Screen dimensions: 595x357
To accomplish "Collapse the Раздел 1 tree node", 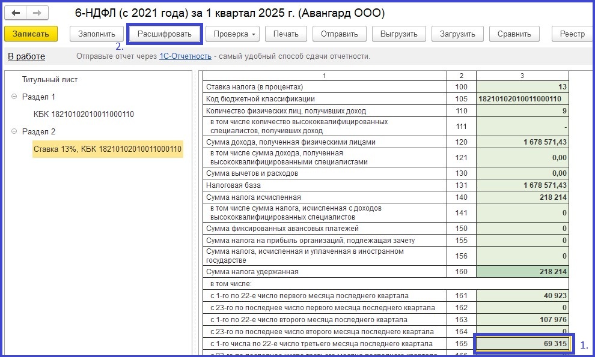I will tap(14, 97).
